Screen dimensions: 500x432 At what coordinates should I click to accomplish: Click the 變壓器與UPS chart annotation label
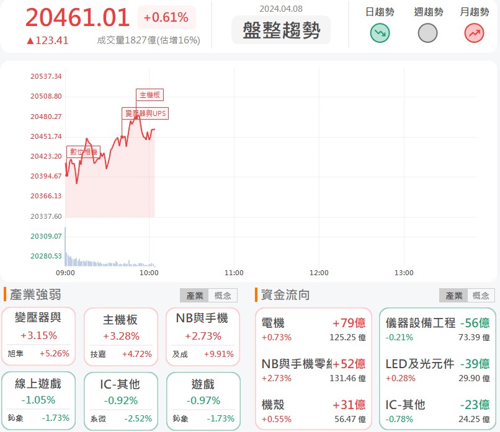pyautogui.click(x=145, y=113)
